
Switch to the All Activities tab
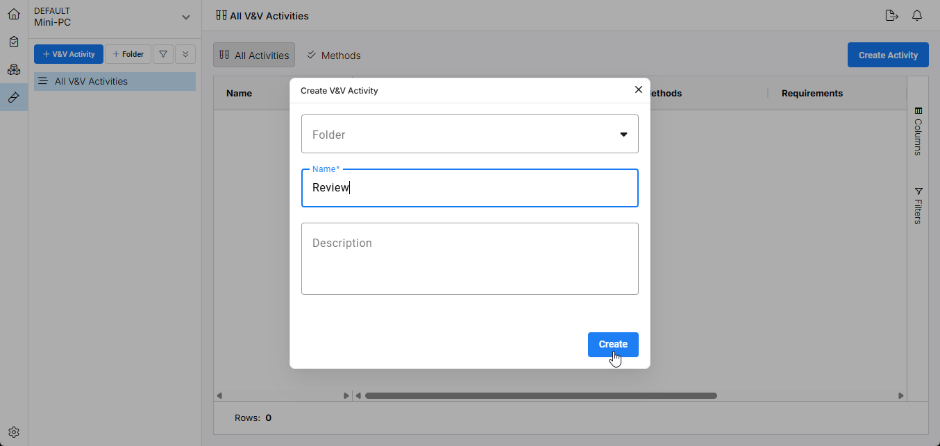click(254, 55)
